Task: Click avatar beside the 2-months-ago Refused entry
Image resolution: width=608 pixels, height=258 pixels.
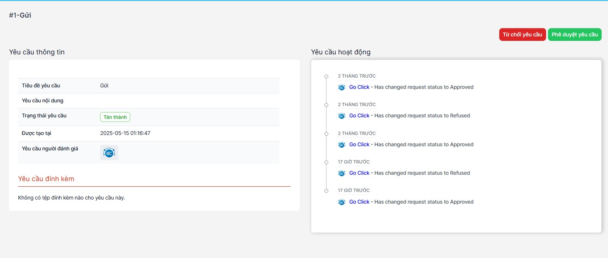Action: (x=342, y=116)
